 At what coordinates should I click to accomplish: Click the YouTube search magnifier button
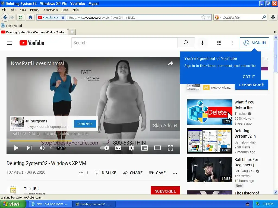tap(186, 43)
